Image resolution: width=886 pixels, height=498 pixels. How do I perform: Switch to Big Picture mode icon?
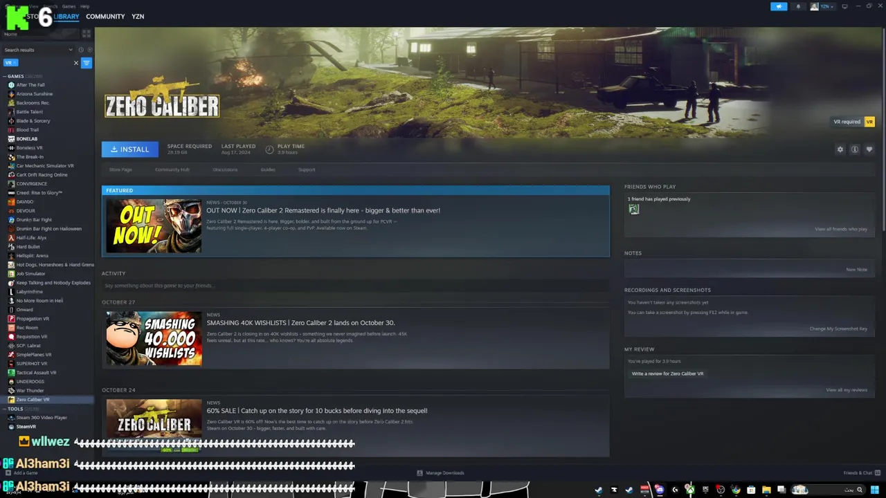(x=844, y=6)
